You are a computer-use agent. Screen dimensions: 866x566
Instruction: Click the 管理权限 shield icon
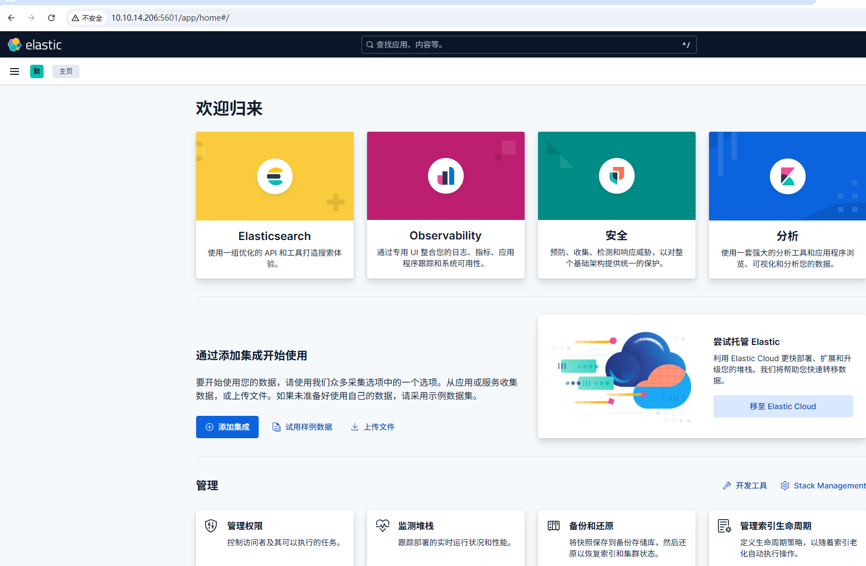[211, 526]
